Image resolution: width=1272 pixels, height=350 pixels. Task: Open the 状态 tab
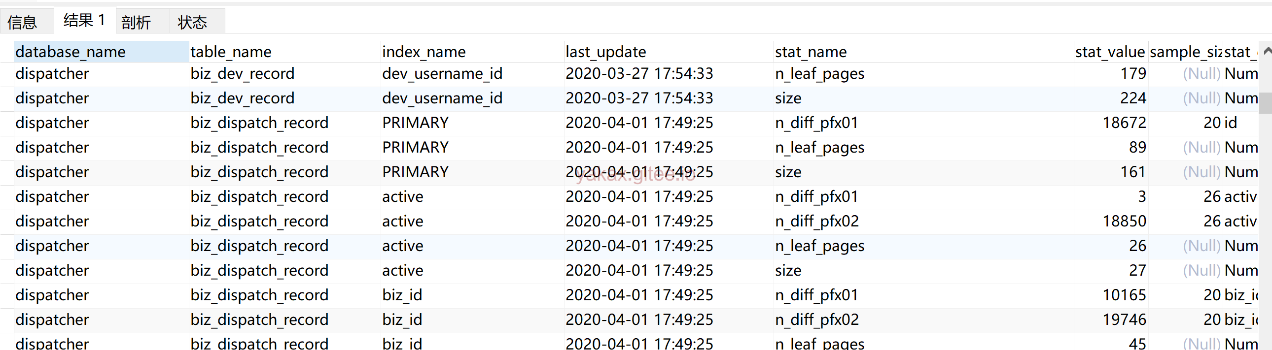pyautogui.click(x=193, y=22)
